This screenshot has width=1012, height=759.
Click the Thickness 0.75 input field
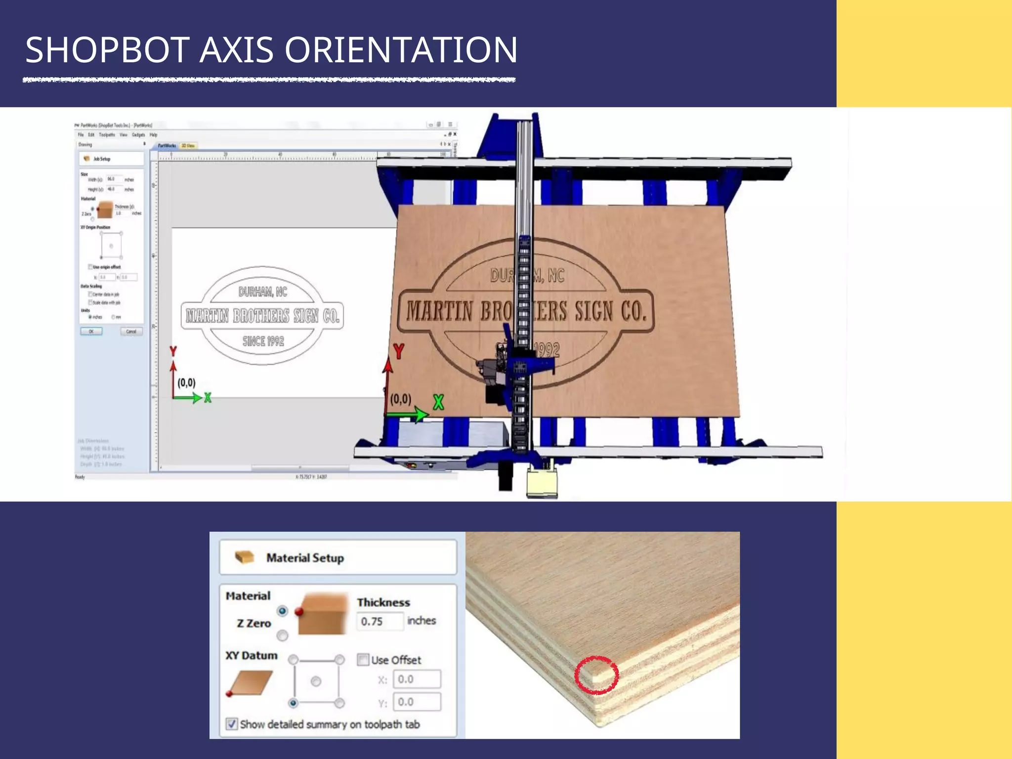point(379,621)
